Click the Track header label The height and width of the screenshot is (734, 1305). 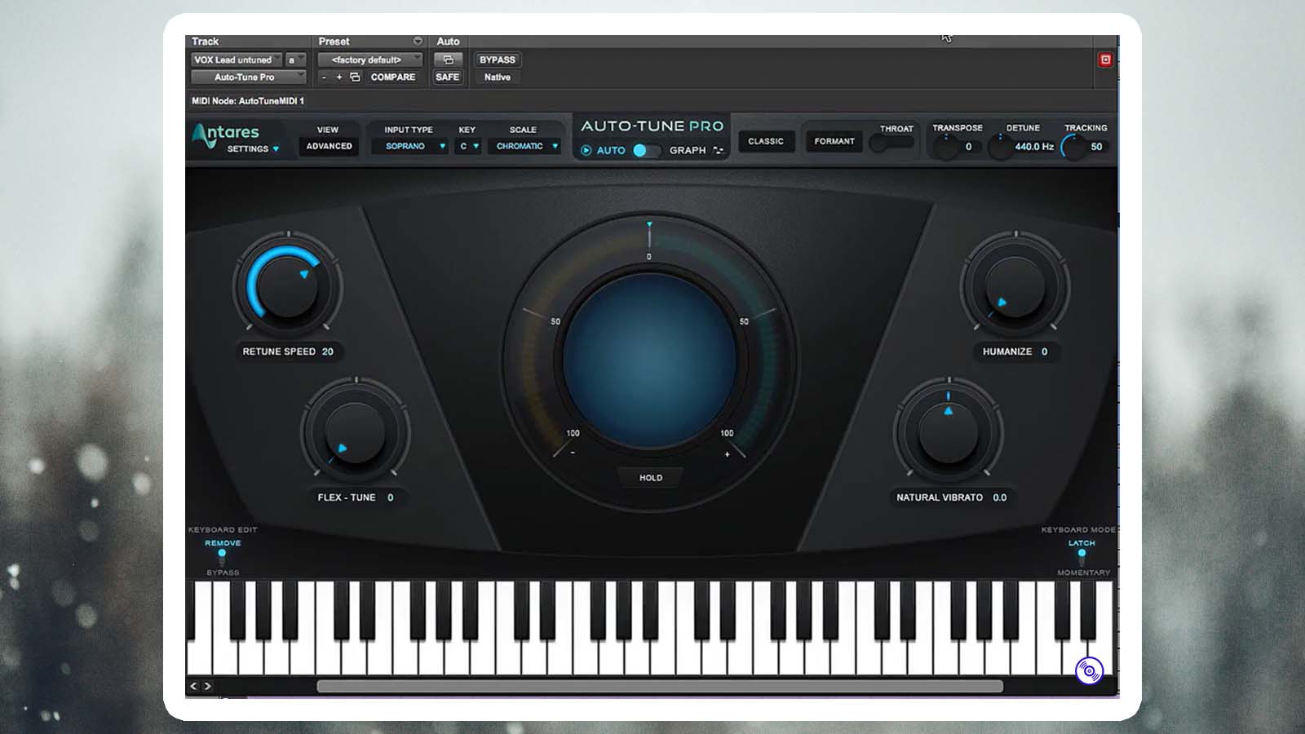pos(205,41)
